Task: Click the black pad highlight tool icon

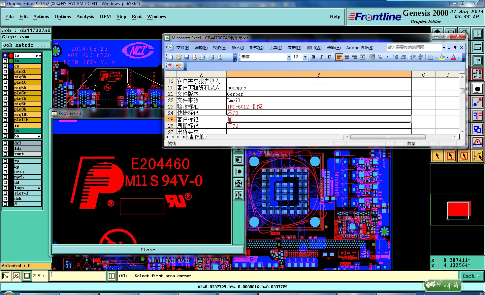Action: pyautogui.click(x=477, y=89)
